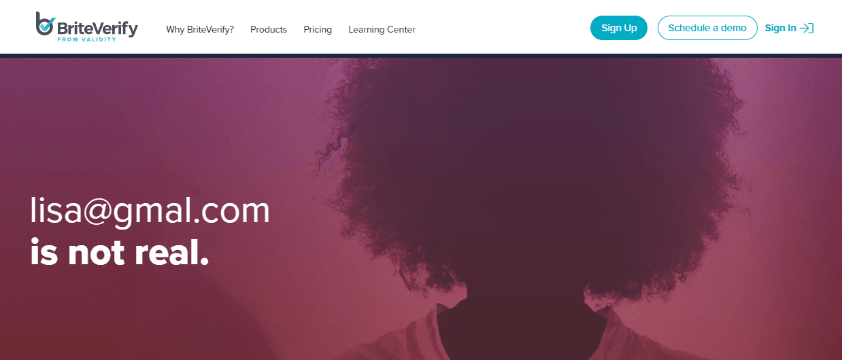This screenshot has height=360, width=842.
Task: Click the arrow icon beside Sign In
Action: [x=807, y=28]
